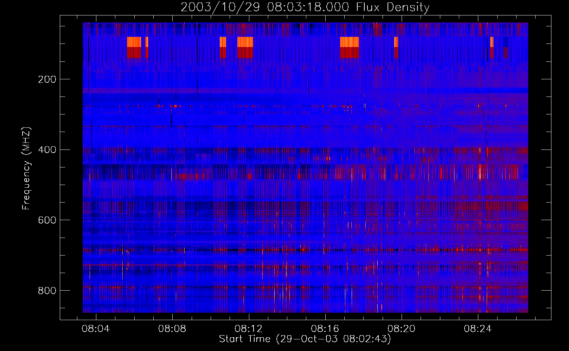Click the 08:20 time tick label
This screenshot has height=351, width=569.
point(401,329)
